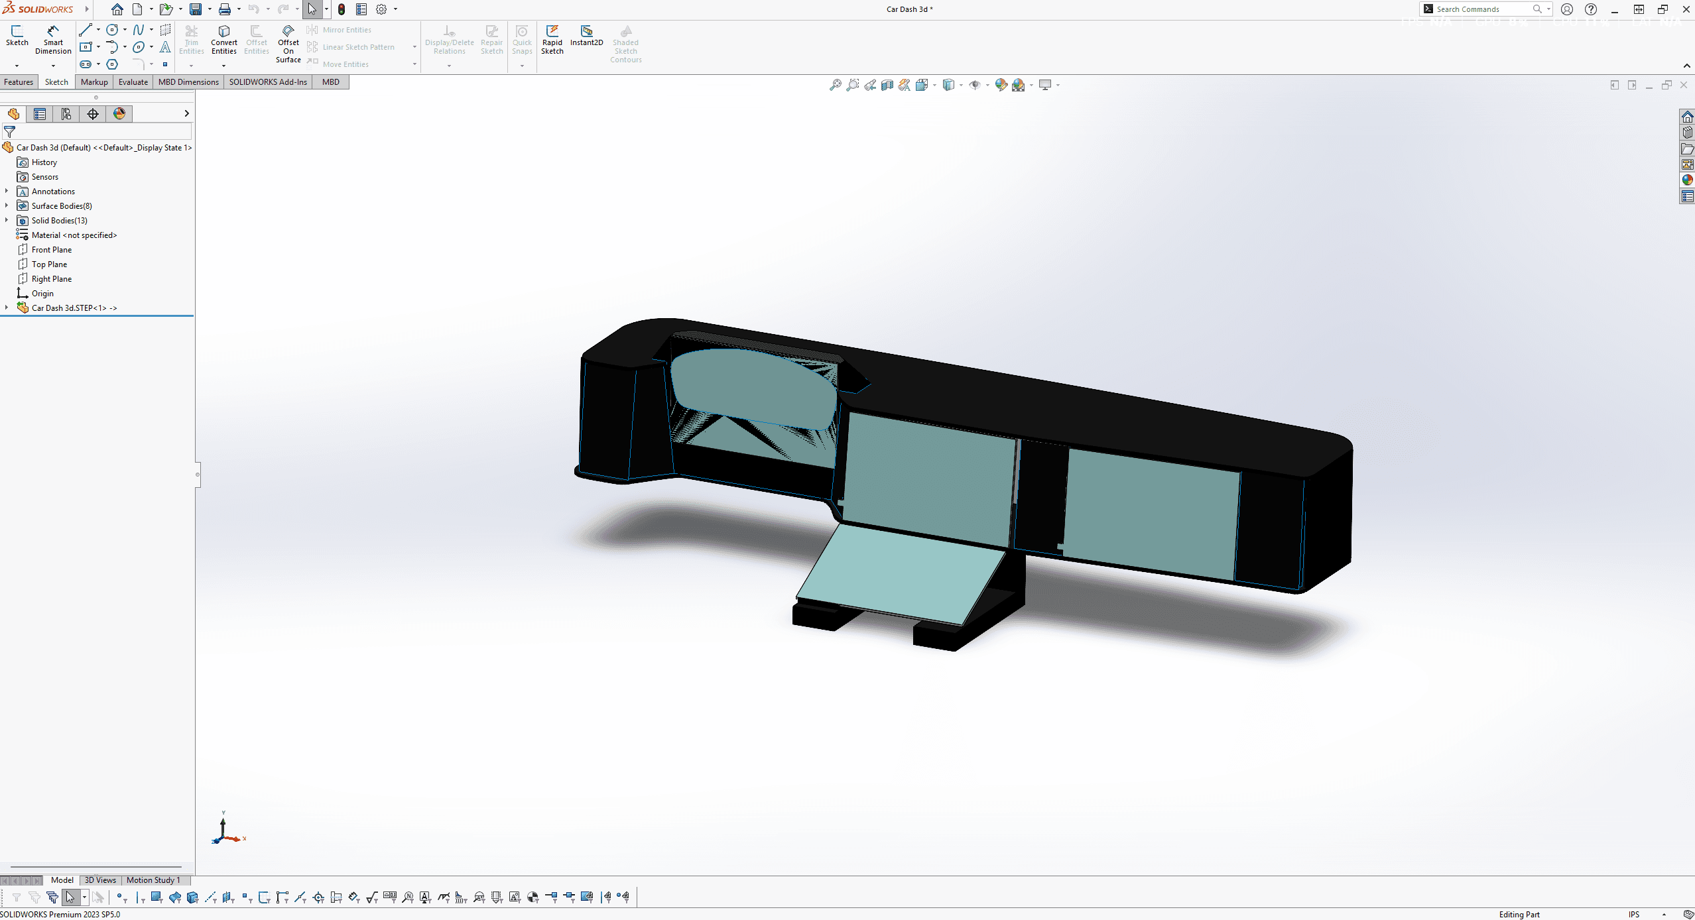1695x920 pixels.
Task: Click the Edit Appearance color ball icon
Action: click(x=1001, y=85)
